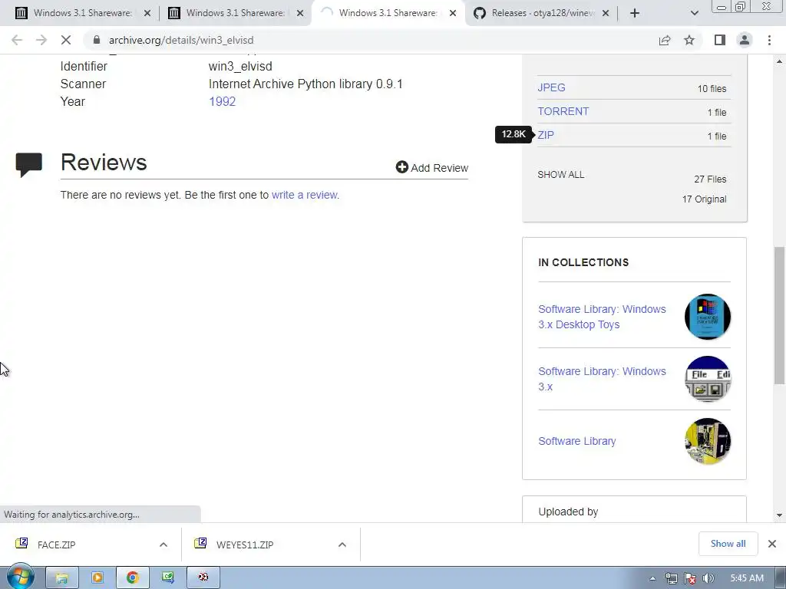
Task: Open Windows 3.x Desktop Toys collection
Action: pos(602,317)
